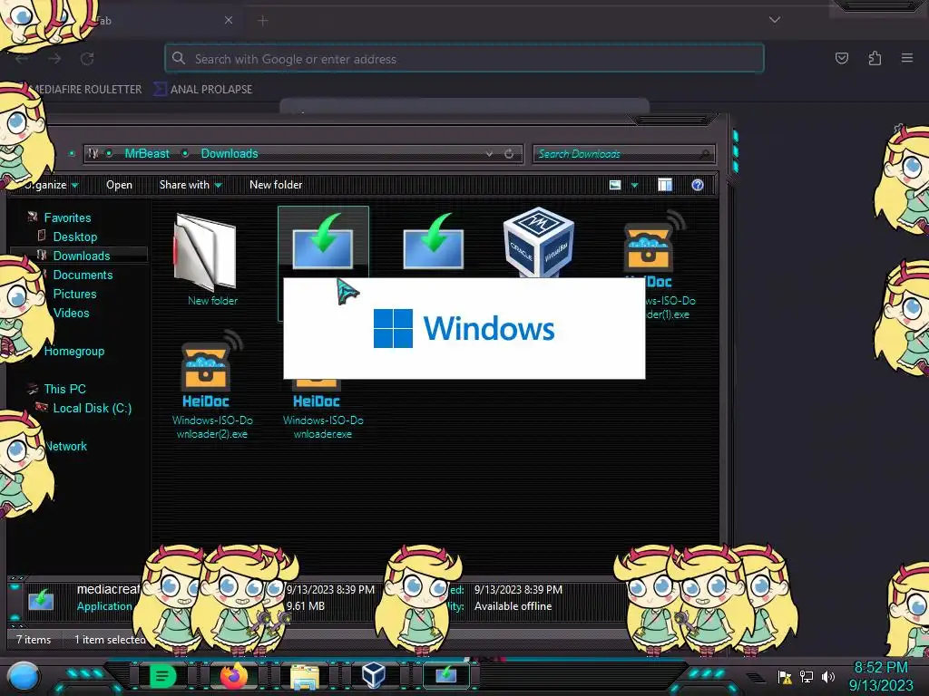The width and height of the screenshot is (929, 696).
Task: Focus the Firefox address bar
Action: click(464, 59)
